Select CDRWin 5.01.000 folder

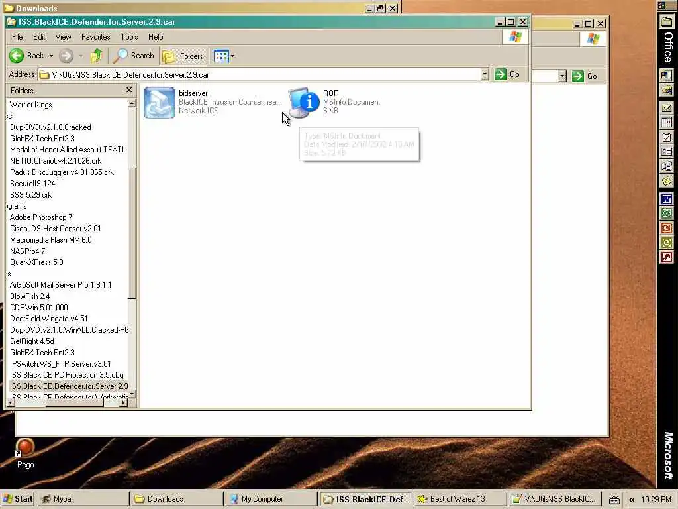(x=39, y=307)
